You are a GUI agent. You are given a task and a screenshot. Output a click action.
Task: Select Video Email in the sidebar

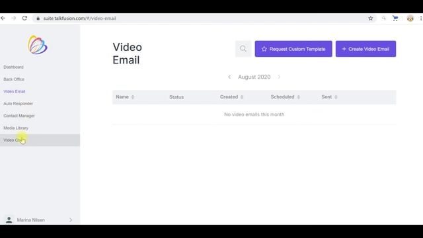coord(15,91)
